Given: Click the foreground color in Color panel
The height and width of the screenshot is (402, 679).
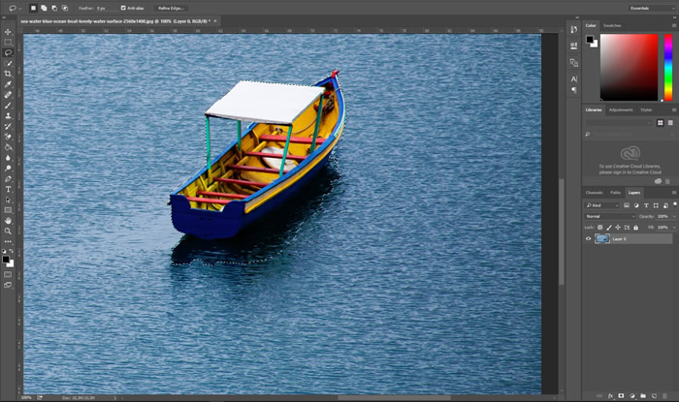Looking at the screenshot, I should click(590, 40).
